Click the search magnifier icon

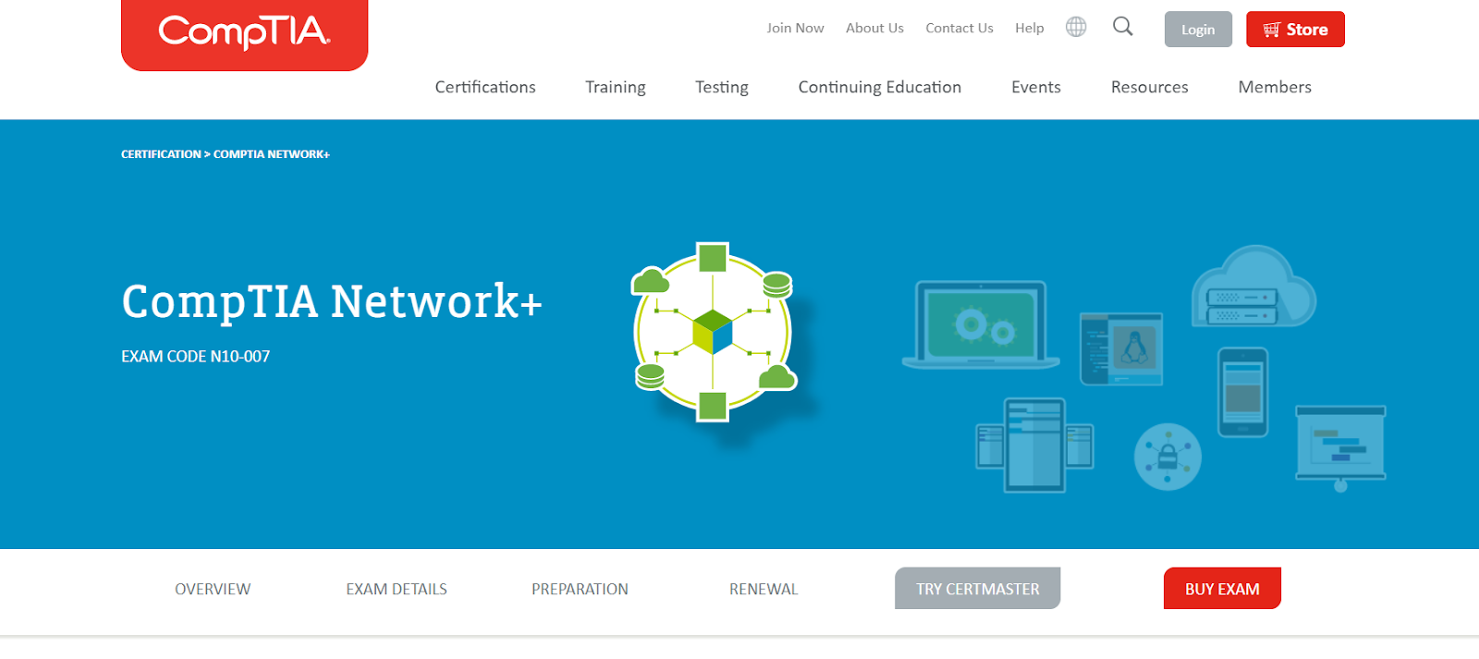1123,27
